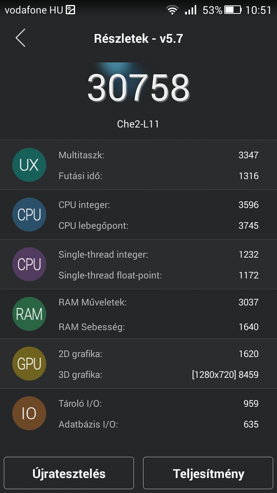
Task: Select the teal UX category icon
Action: 29,165
